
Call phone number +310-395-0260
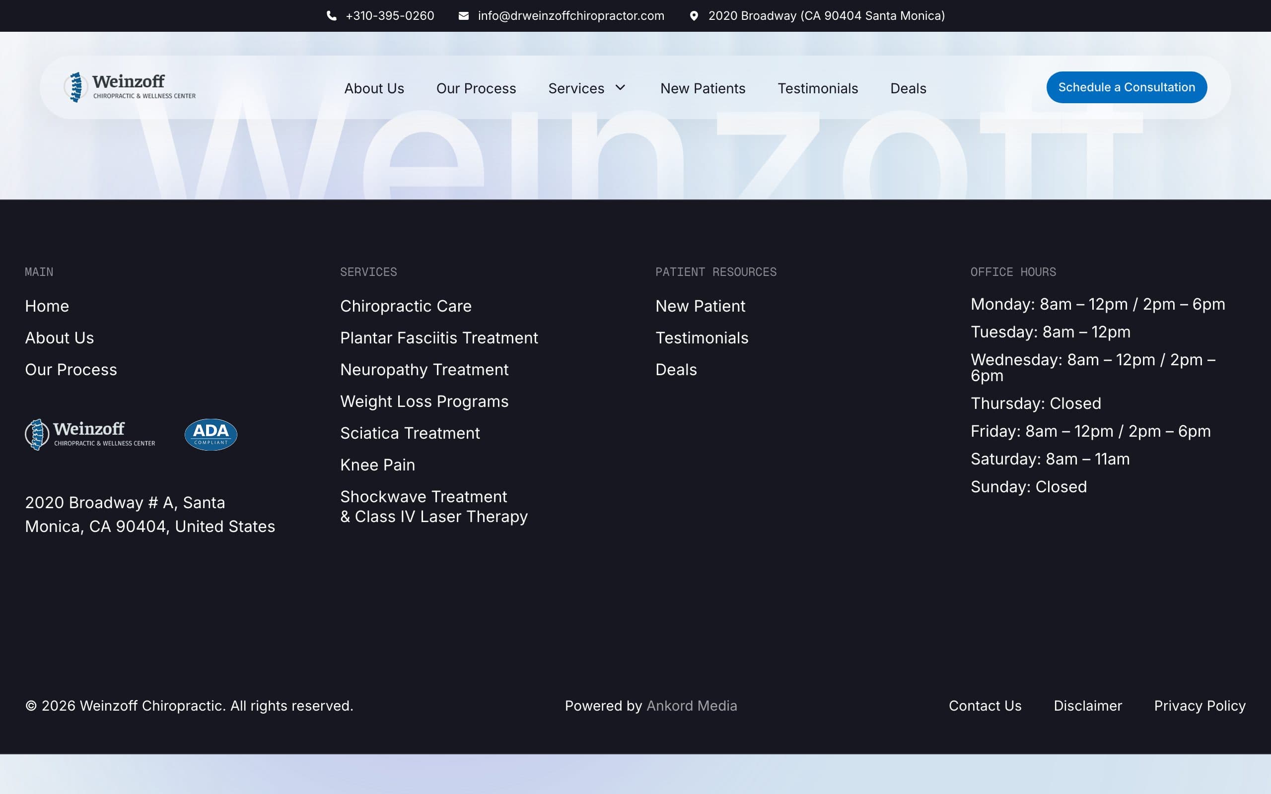[x=390, y=16]
